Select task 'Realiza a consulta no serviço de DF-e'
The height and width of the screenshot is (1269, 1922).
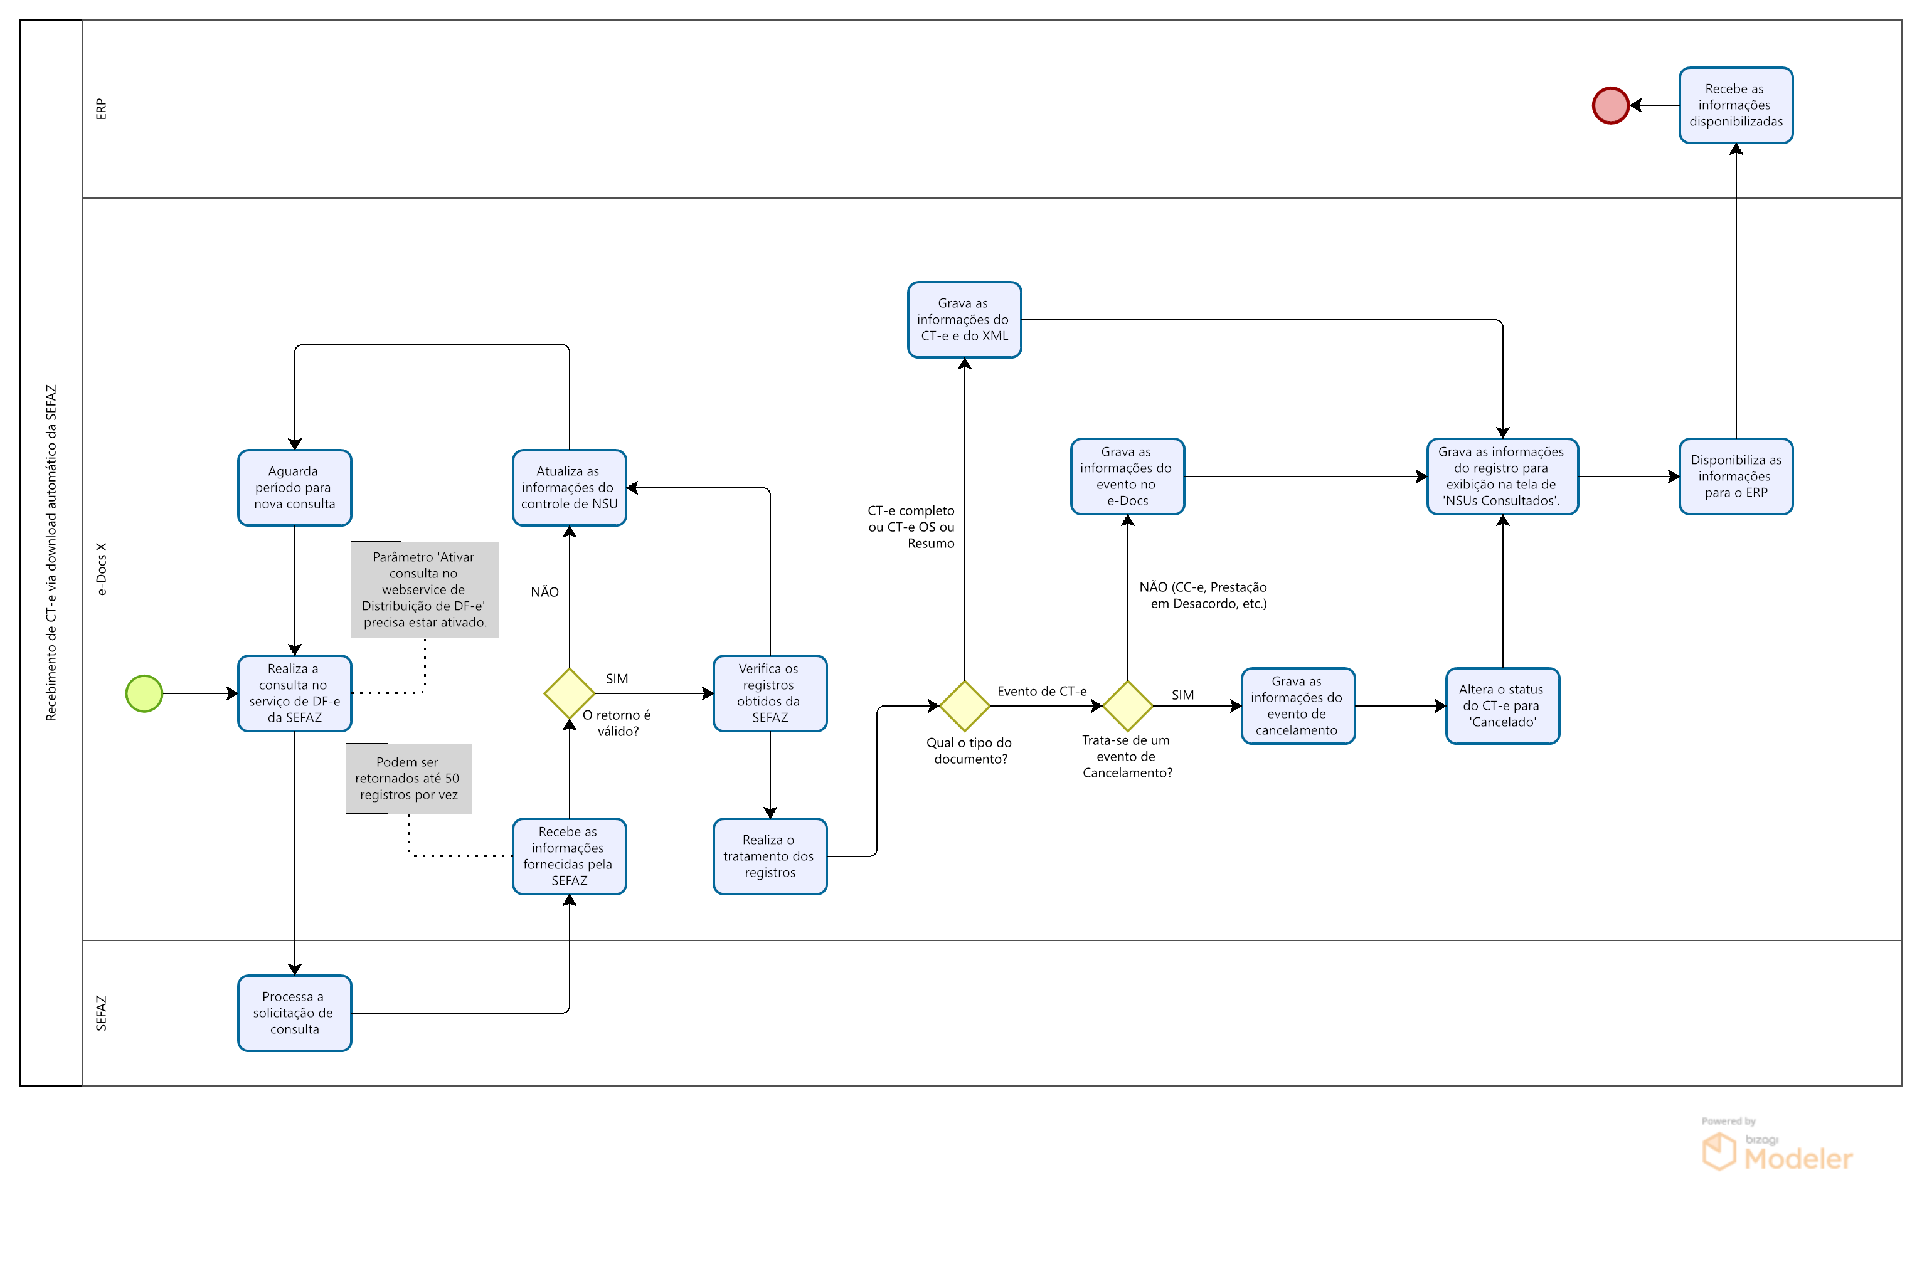pyautogui.click(x=295, y=693)
